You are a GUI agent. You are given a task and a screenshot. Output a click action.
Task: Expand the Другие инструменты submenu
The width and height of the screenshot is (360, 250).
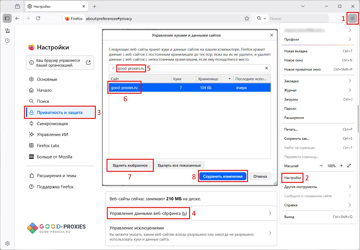(318, 187)
